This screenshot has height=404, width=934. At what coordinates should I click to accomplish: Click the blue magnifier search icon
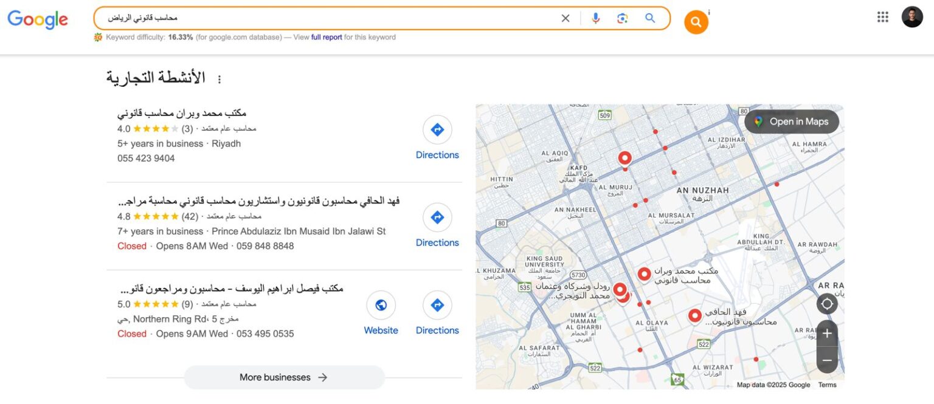[650, 18]
